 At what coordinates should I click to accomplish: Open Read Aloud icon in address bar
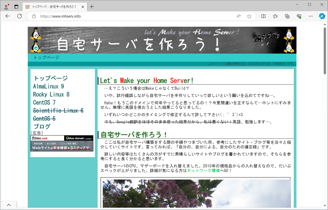[239, 16]
